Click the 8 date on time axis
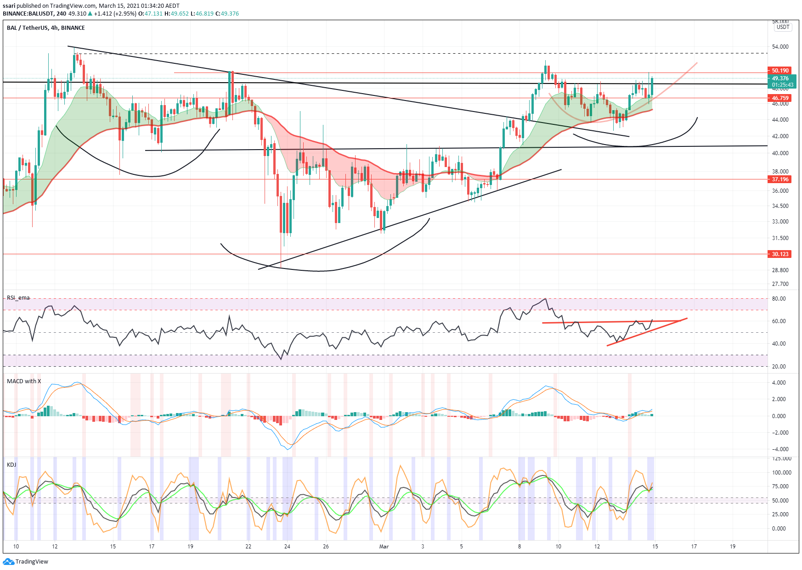The width and height of the screenshot is (802, 570). pos(520,547)
